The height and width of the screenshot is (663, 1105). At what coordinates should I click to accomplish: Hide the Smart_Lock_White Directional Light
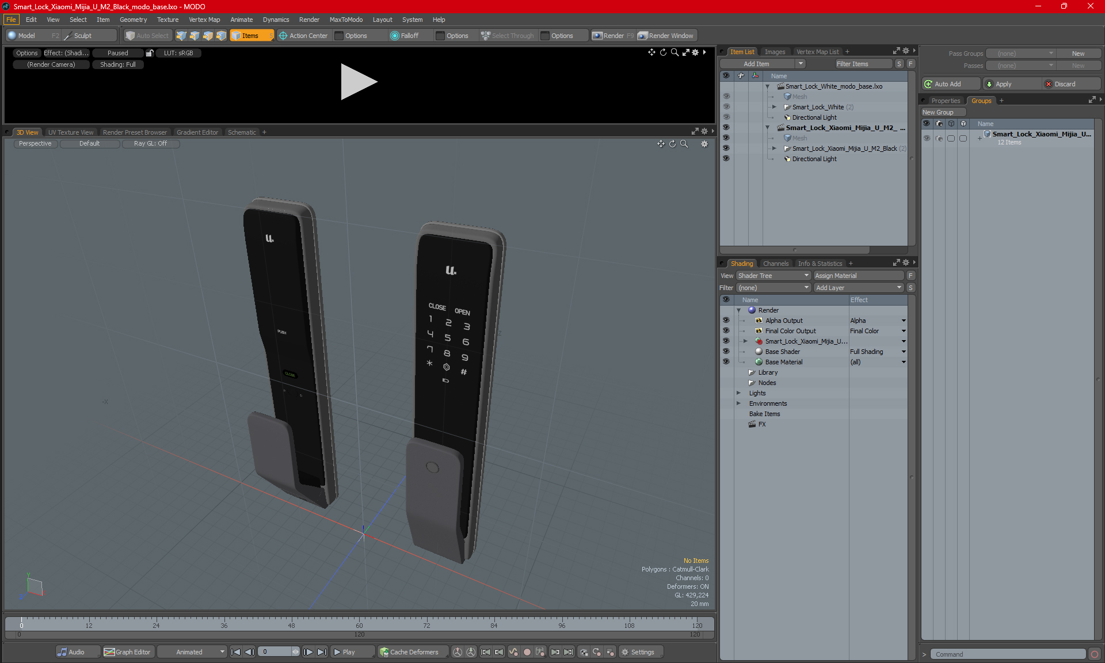pos(726,117)
